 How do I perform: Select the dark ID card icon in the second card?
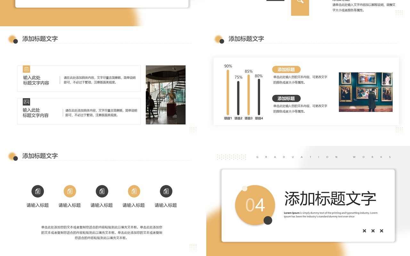click(x=27, y=102)
